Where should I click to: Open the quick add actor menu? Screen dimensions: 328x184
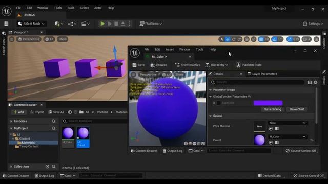(x=58, y=24)
